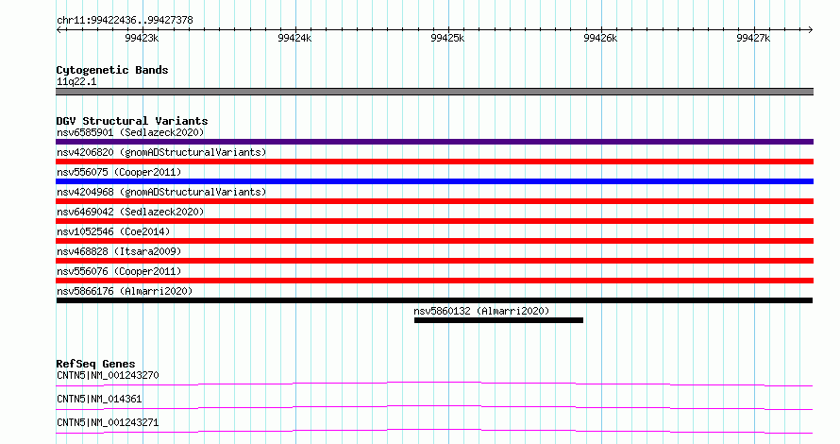
Task: Open variant nsv5860132 (Almarri2020) label
Action: click(x=481, y=311)
